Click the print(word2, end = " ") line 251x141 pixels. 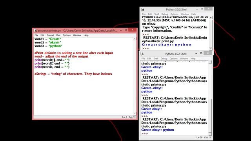pos(52,63)
